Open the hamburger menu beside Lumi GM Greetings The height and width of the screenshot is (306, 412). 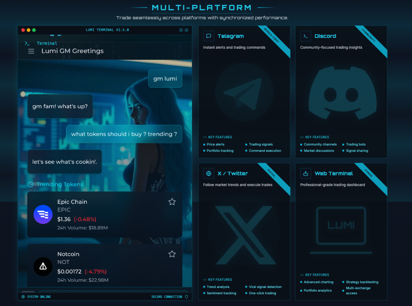[31, 51]
